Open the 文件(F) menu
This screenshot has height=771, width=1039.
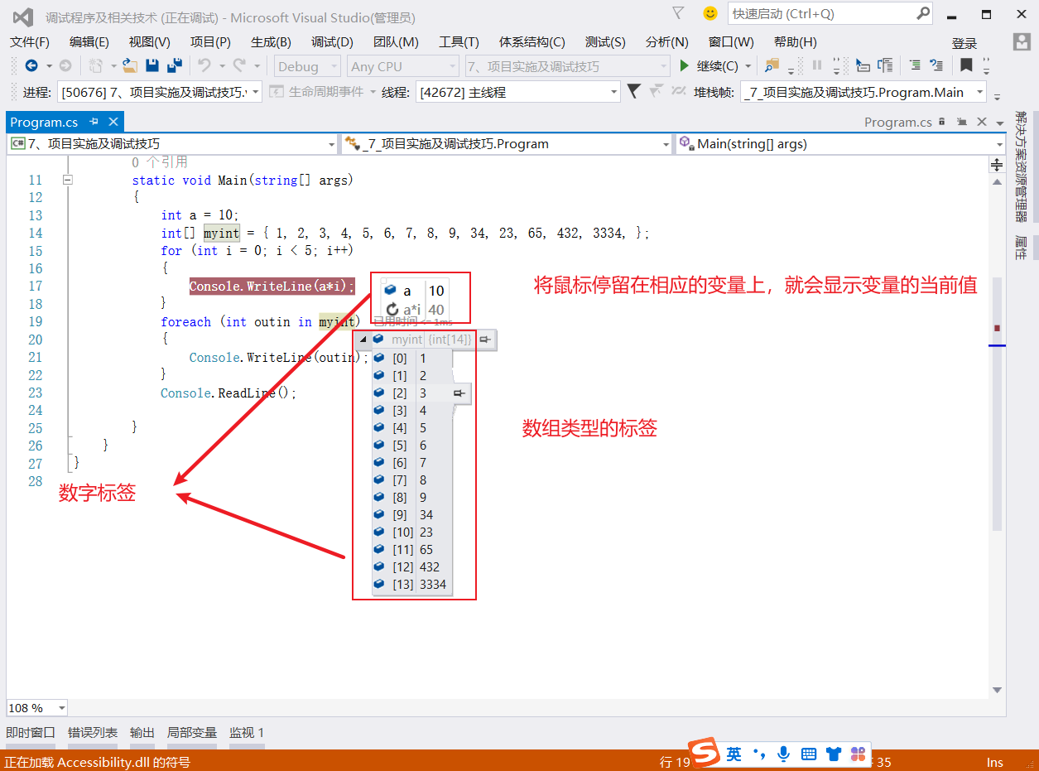pyautogui.click(x=30, y=42)
